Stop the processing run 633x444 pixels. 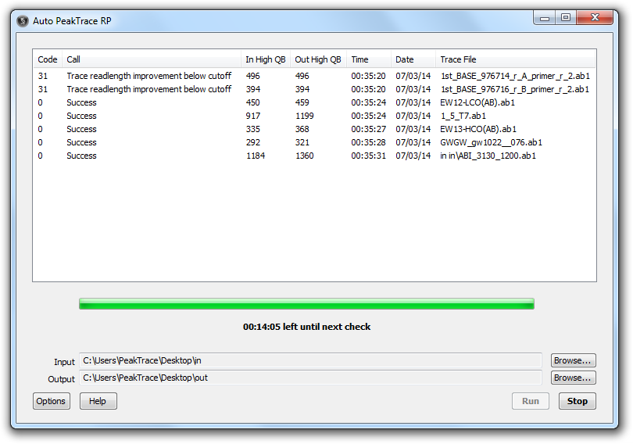[x=577, y=401]
